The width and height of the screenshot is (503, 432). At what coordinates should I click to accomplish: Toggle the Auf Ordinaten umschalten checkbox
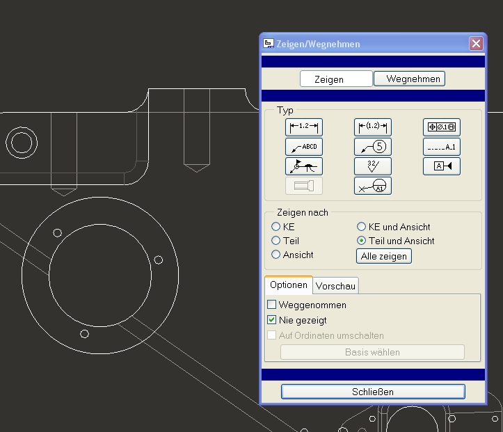pyautogui.click(x=272, y=335)
